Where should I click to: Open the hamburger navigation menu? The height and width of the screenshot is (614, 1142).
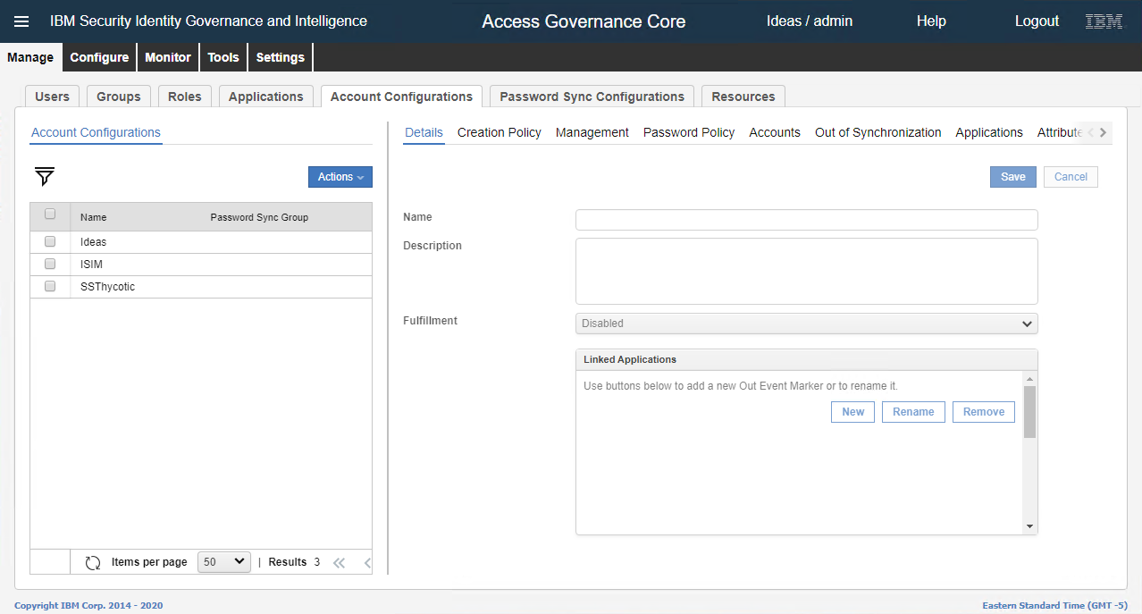click(x=21, y=21)
